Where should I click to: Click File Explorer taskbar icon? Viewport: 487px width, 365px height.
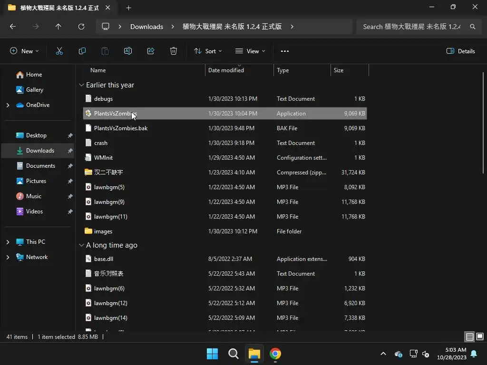click(254, 354)
